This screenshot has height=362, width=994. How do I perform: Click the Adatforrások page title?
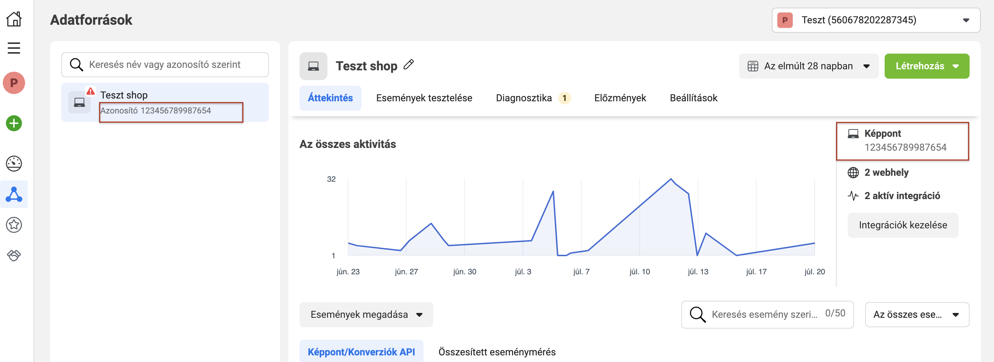(x=91, y=20)
